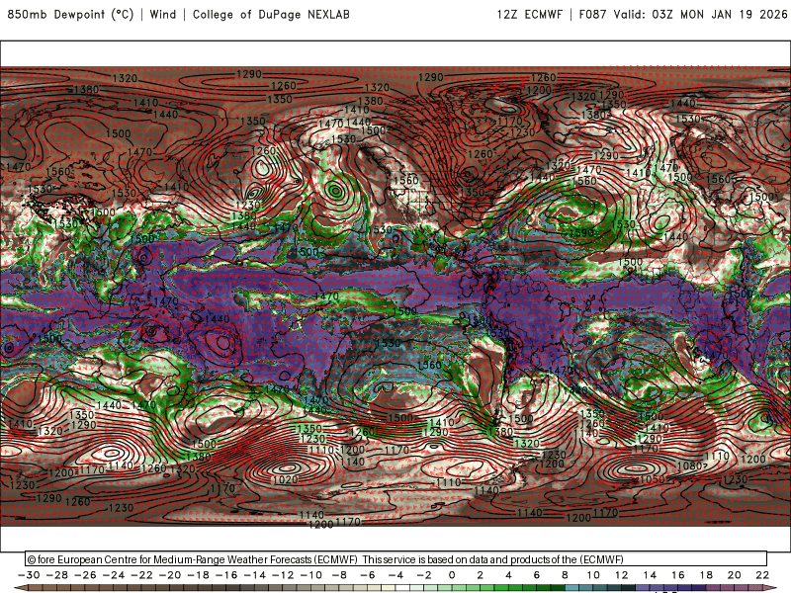
Task: Click the "10" color scale label
Action: click(593, 575)
